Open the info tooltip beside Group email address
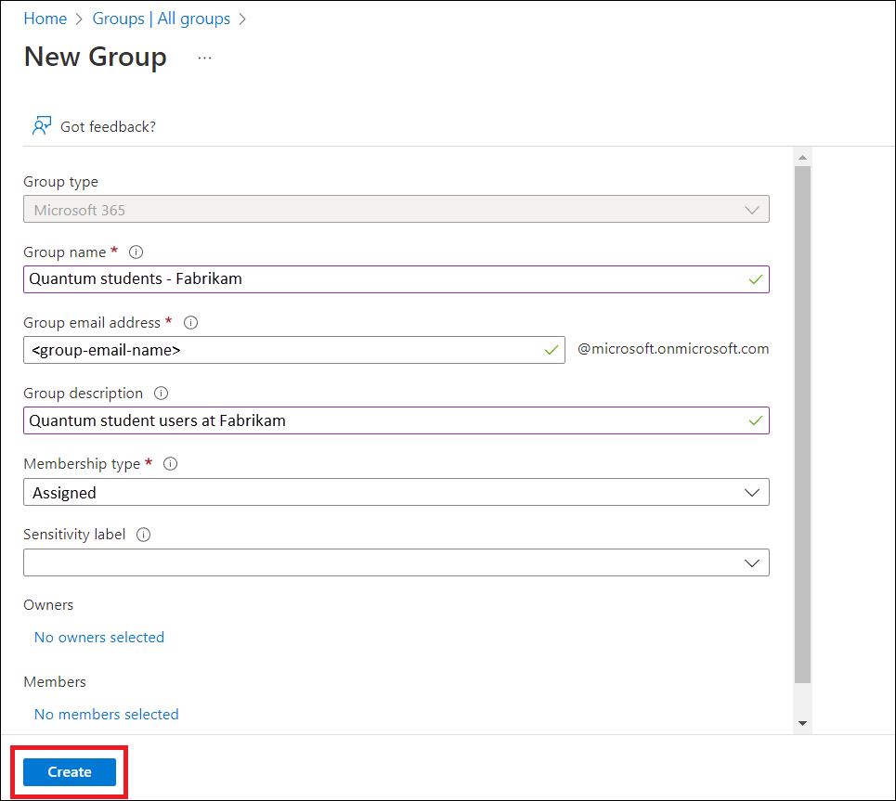Viewport: 896px width, 801px height. click(190, 322)
